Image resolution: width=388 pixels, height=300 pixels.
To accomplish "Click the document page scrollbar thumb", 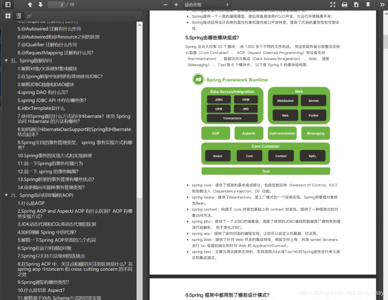I will tap(386, 41).
